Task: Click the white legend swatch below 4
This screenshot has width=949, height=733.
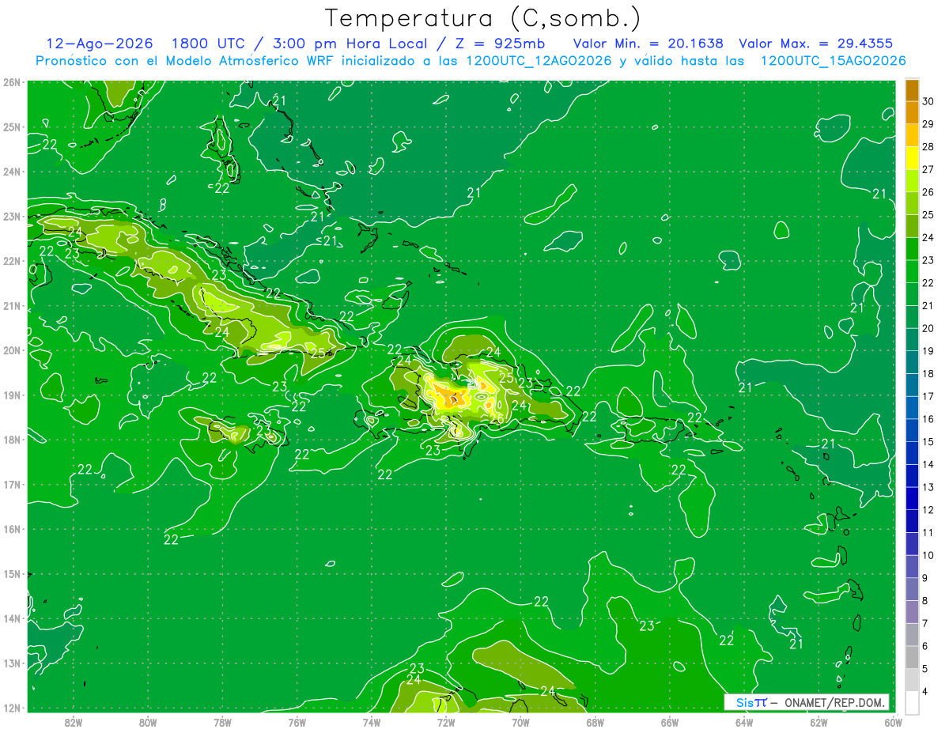Action: pyautogui.click(x=912, y=703)
